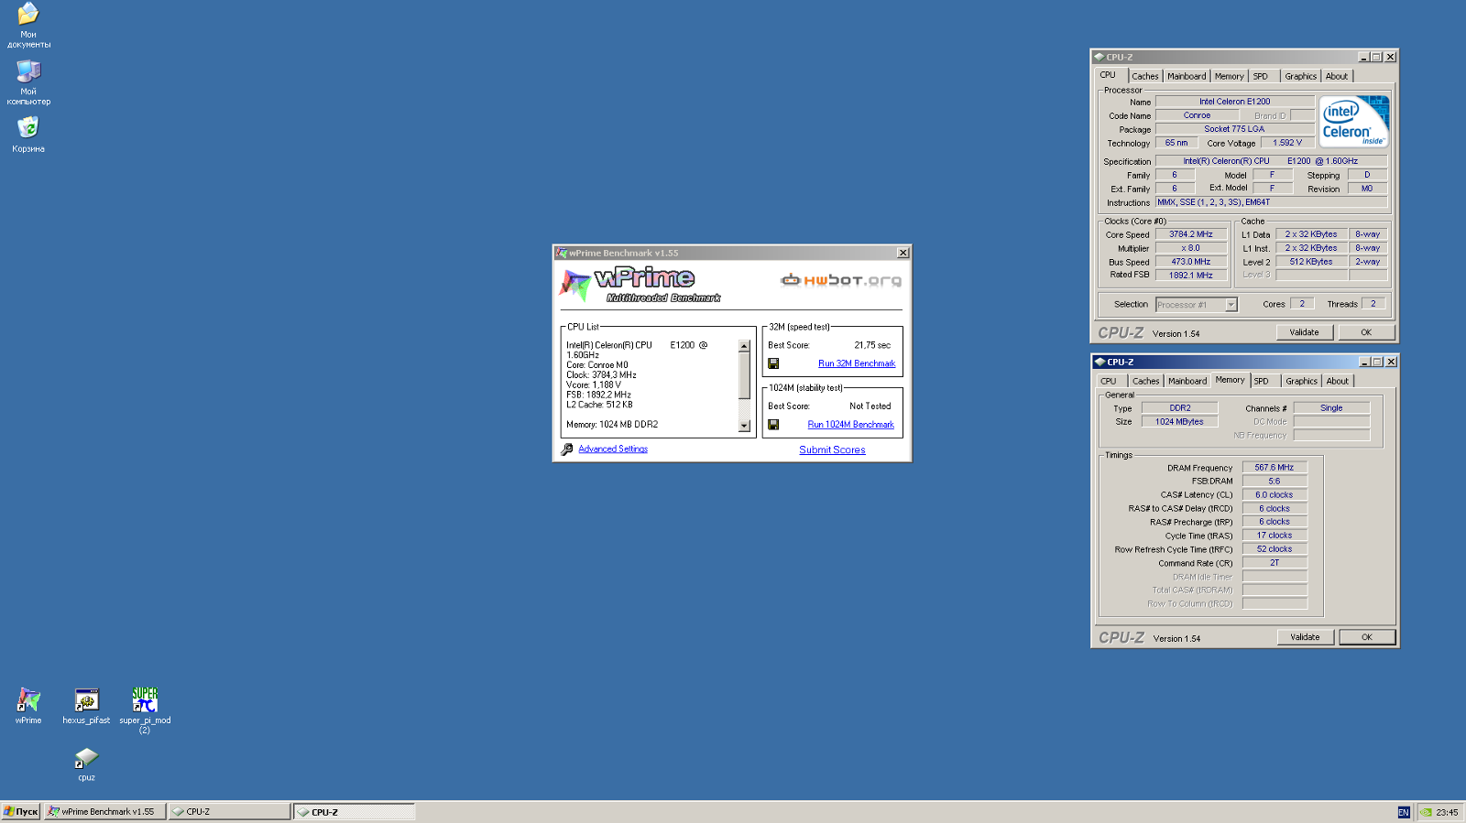This screenshot has width=1466, height=823.
Task: Click the system clock showing 23:45
Action: (x=1447, y=812)
